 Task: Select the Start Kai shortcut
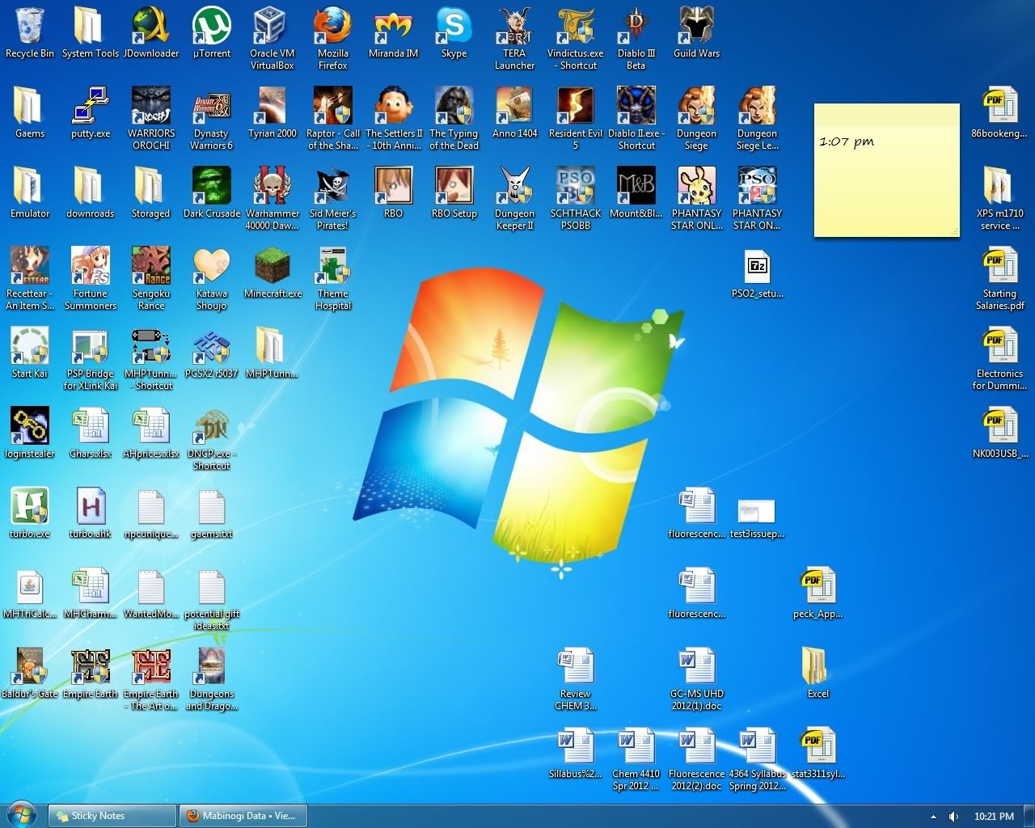click(x=30, y=346)
